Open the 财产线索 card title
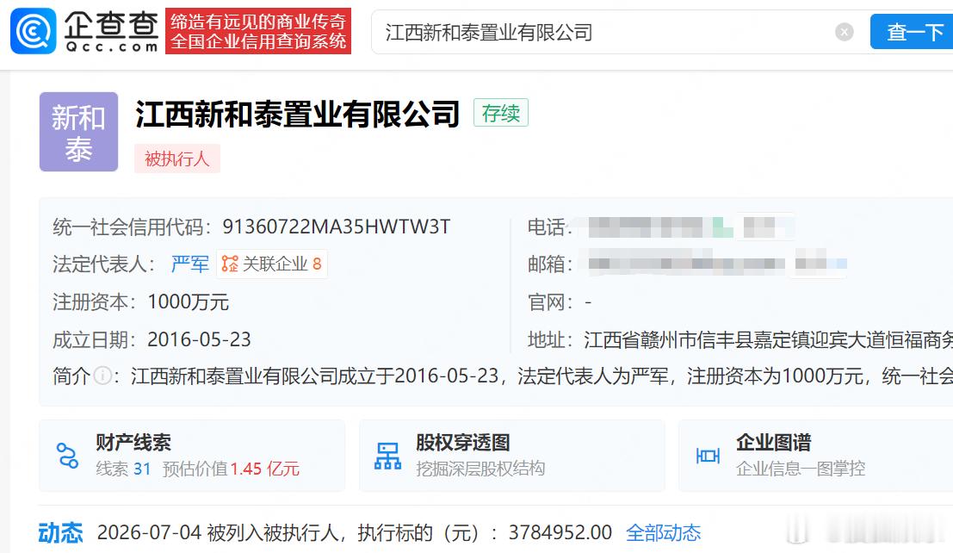Screen dimensions: 953x553 coord(133,442)
